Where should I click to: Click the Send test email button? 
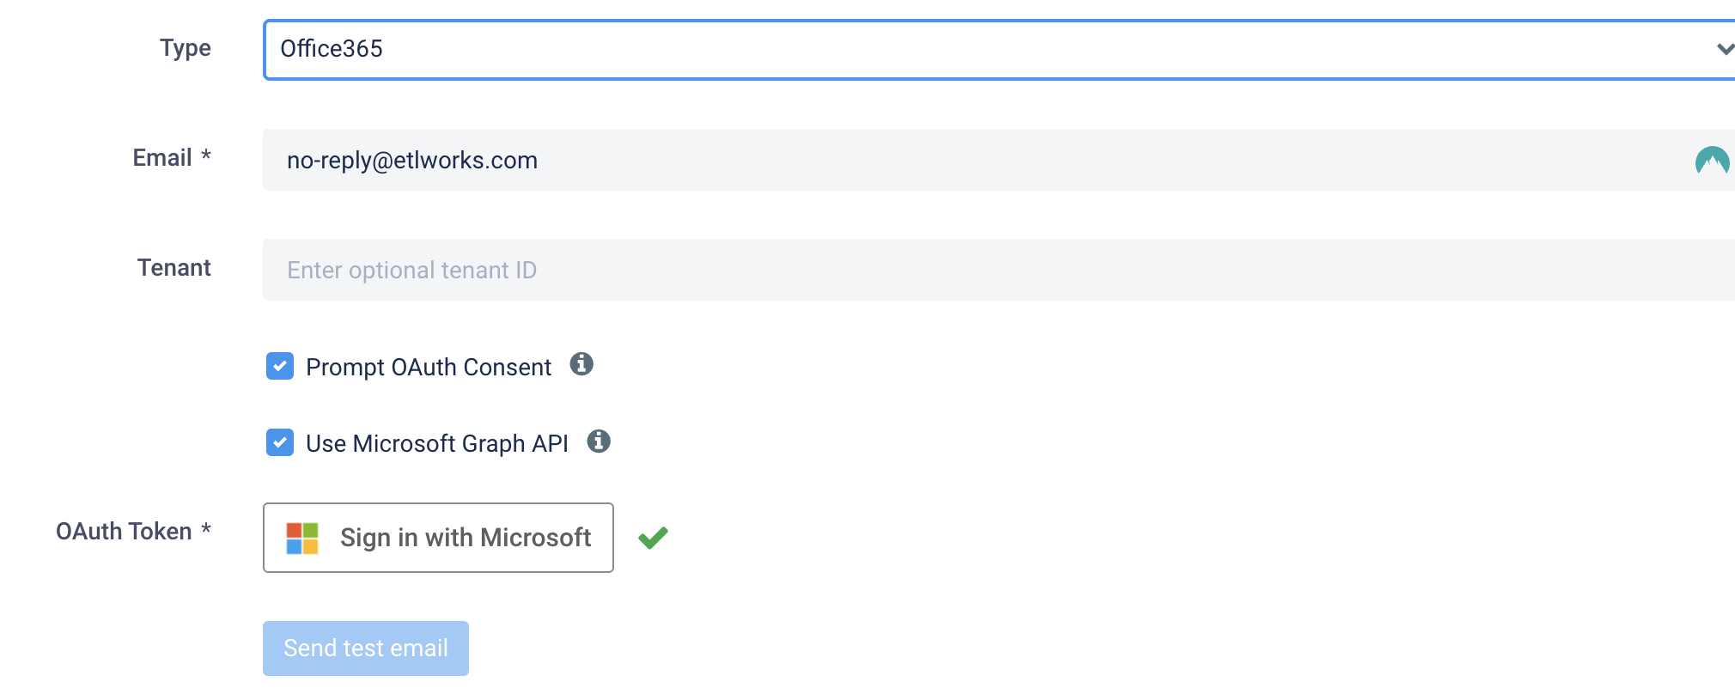point(366,648)
